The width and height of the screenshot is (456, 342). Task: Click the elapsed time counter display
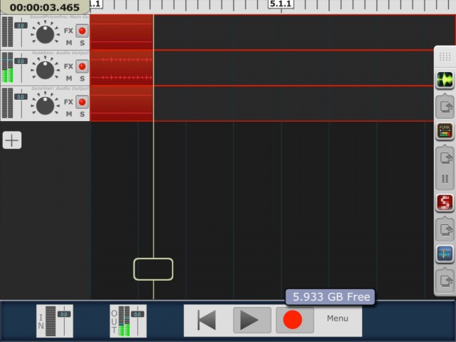click(44, 7)
